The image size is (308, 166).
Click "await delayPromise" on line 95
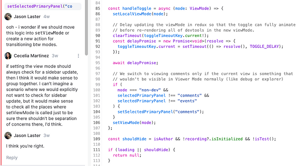coord(134,63)
